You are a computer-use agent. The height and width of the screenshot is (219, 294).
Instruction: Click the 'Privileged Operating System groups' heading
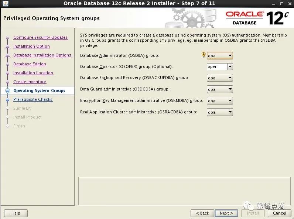click(x=51, y=18)
